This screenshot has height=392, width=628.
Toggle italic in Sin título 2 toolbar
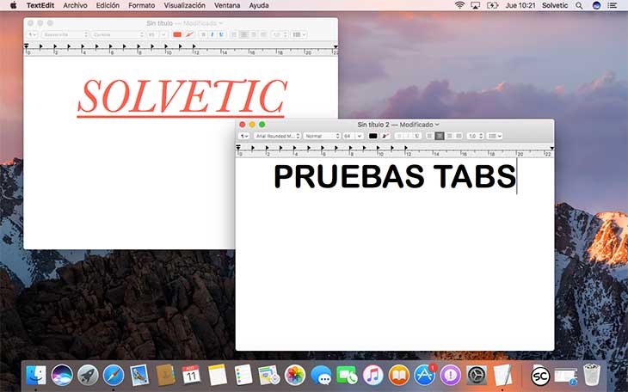(408, 136)
